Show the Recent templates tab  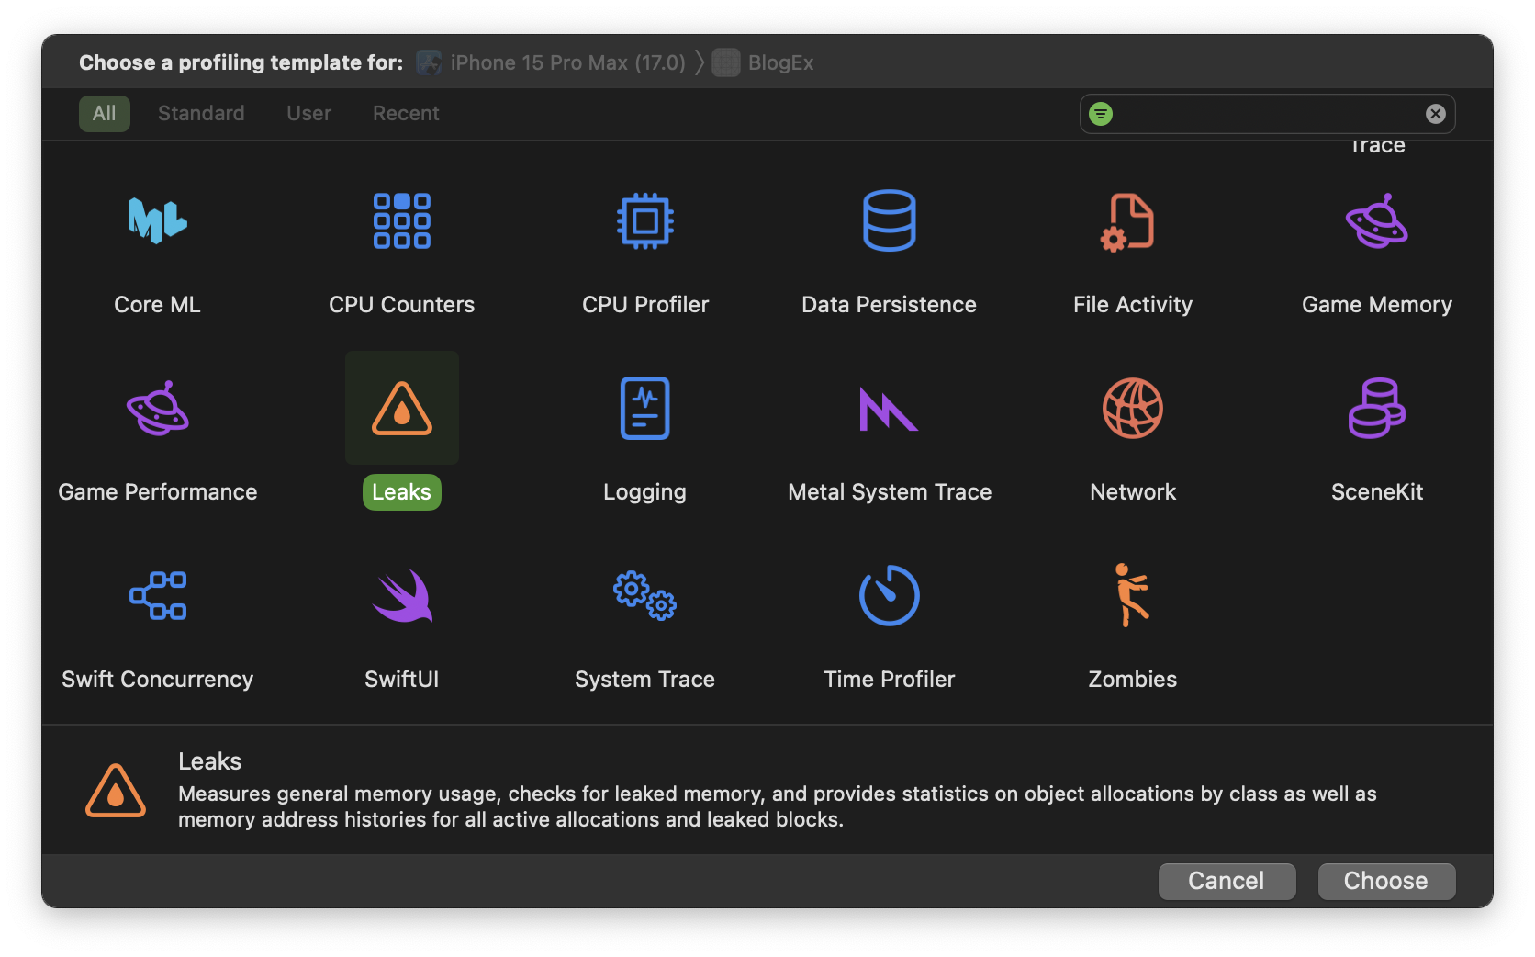coord(406,114)
